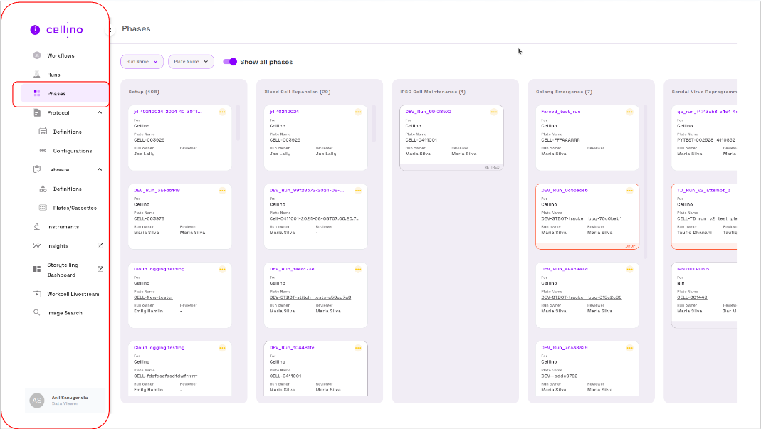Toggle the Show all phases switch
Screen dimensions: 761x429
tap(230, 62)
